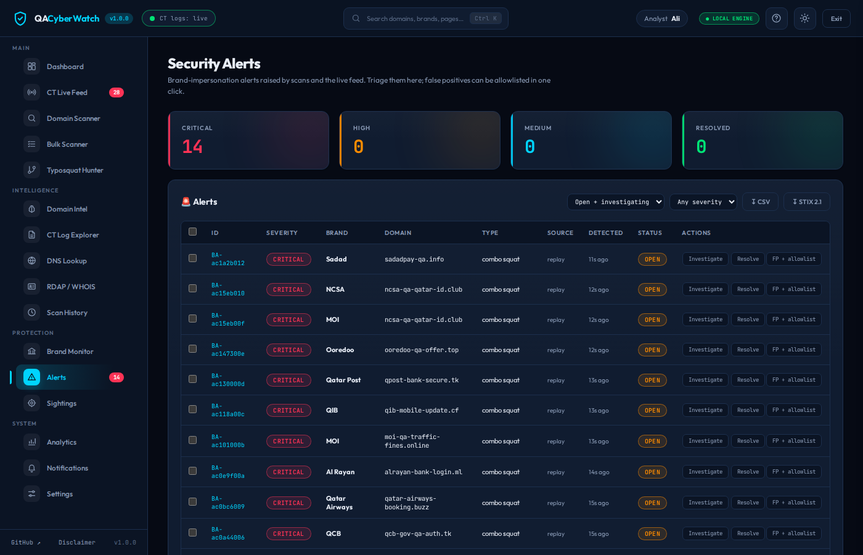The height and width of the screenshot is (555, 863).
Task: Focus the search domains, brands, pages field
Action: pos(426,18)
